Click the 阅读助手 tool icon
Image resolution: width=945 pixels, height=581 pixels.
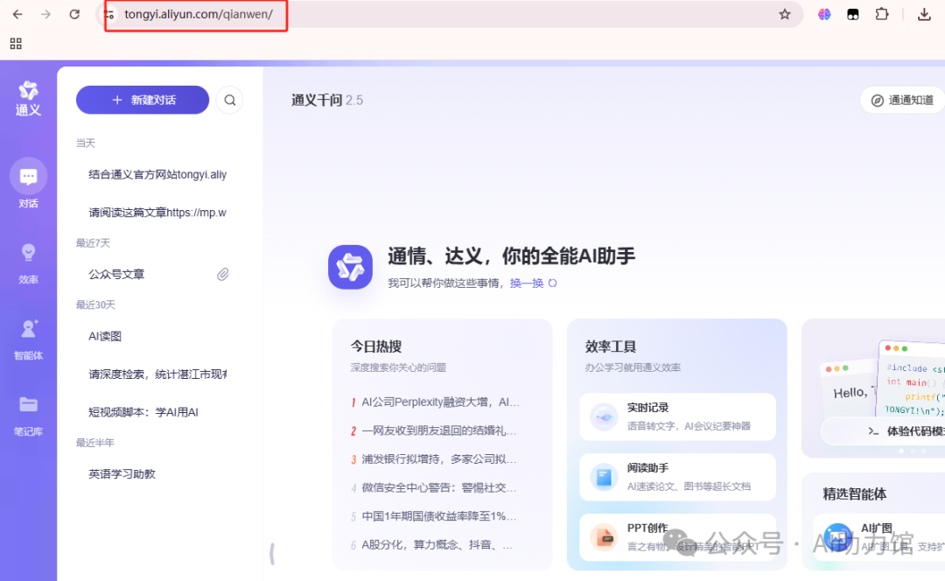point(603,478)
